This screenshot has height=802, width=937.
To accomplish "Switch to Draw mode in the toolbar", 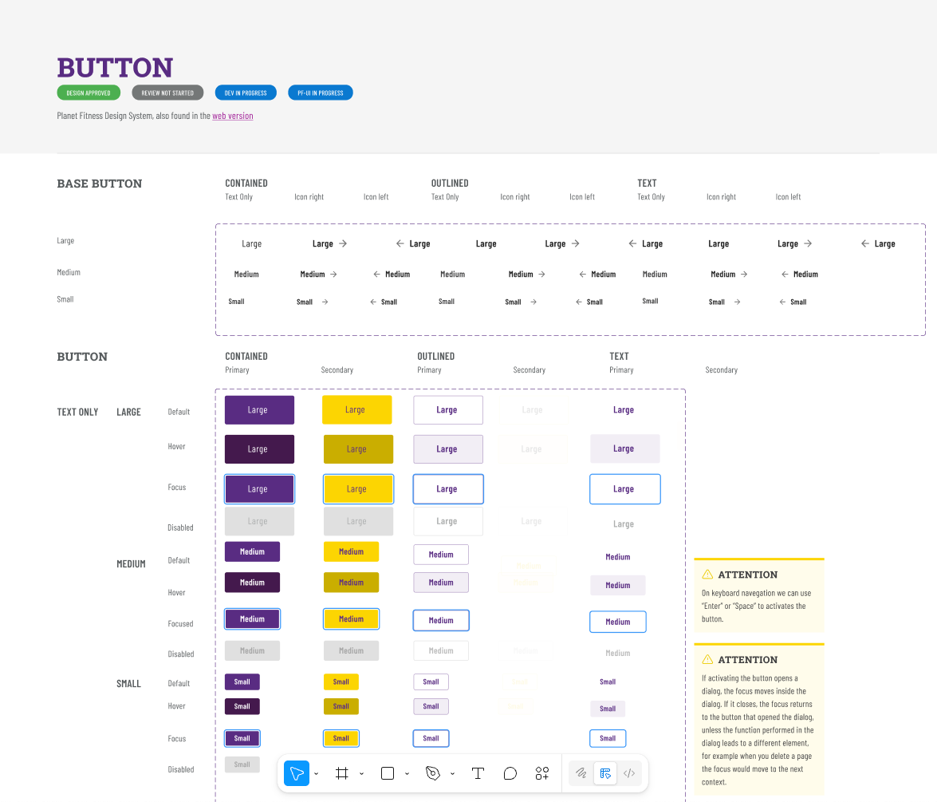I will [581, 773].
